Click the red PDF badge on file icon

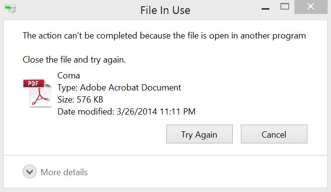click(x=34, y=83)
